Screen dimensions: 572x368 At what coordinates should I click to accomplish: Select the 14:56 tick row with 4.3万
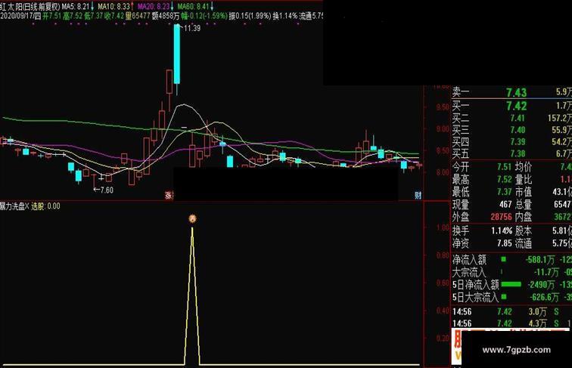[511, 323]
